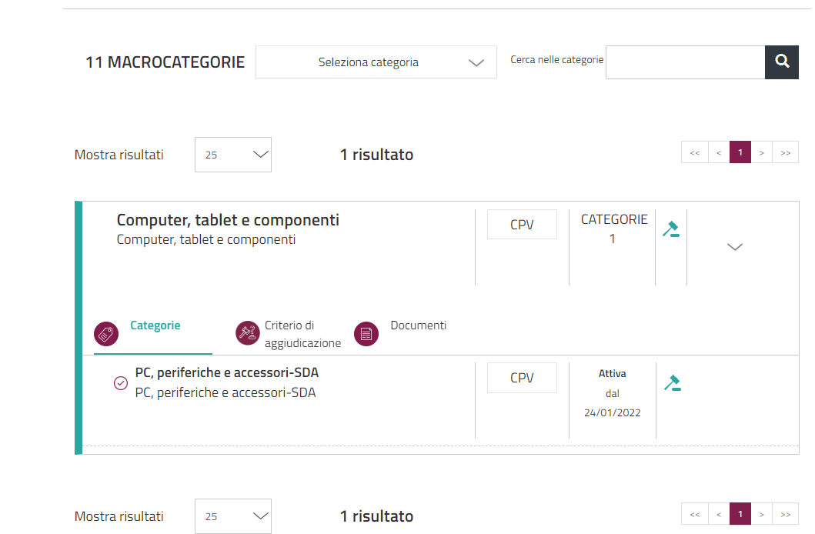Open the Seleziona categoria dropdown
The width and height of the screenshot is (815, 534).
click(376, 62)
